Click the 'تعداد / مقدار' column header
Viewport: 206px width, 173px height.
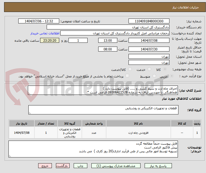pos(46,123)
